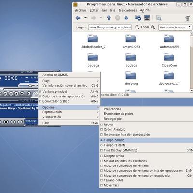Viewport: 193px width, 193px height.
Task: Click the pause button in XMMS player
Action: (x=11, y=94)
